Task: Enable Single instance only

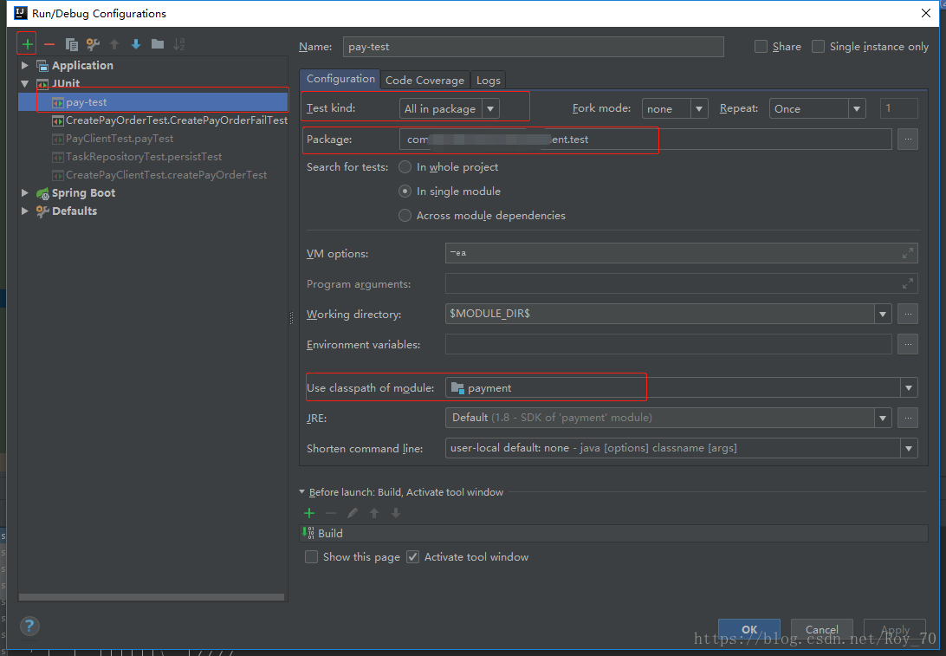Action: 818,47
